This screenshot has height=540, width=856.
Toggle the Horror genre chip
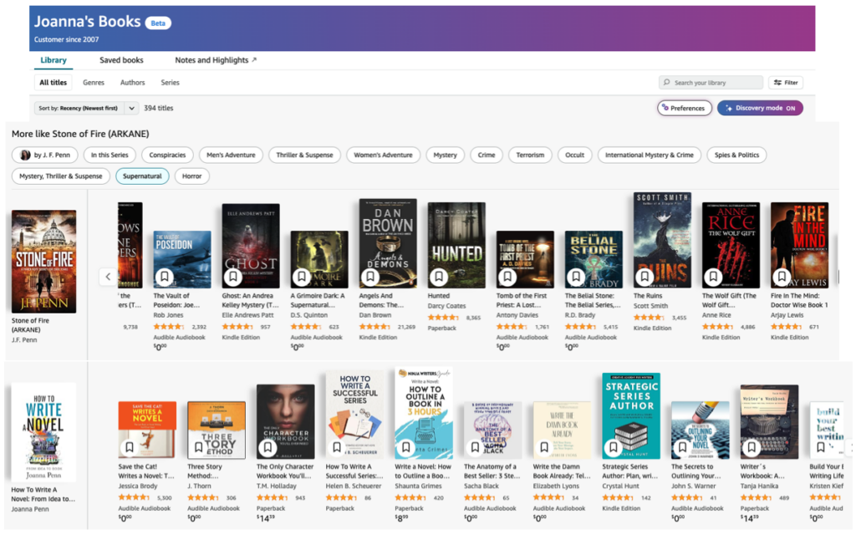pos(191,176)
